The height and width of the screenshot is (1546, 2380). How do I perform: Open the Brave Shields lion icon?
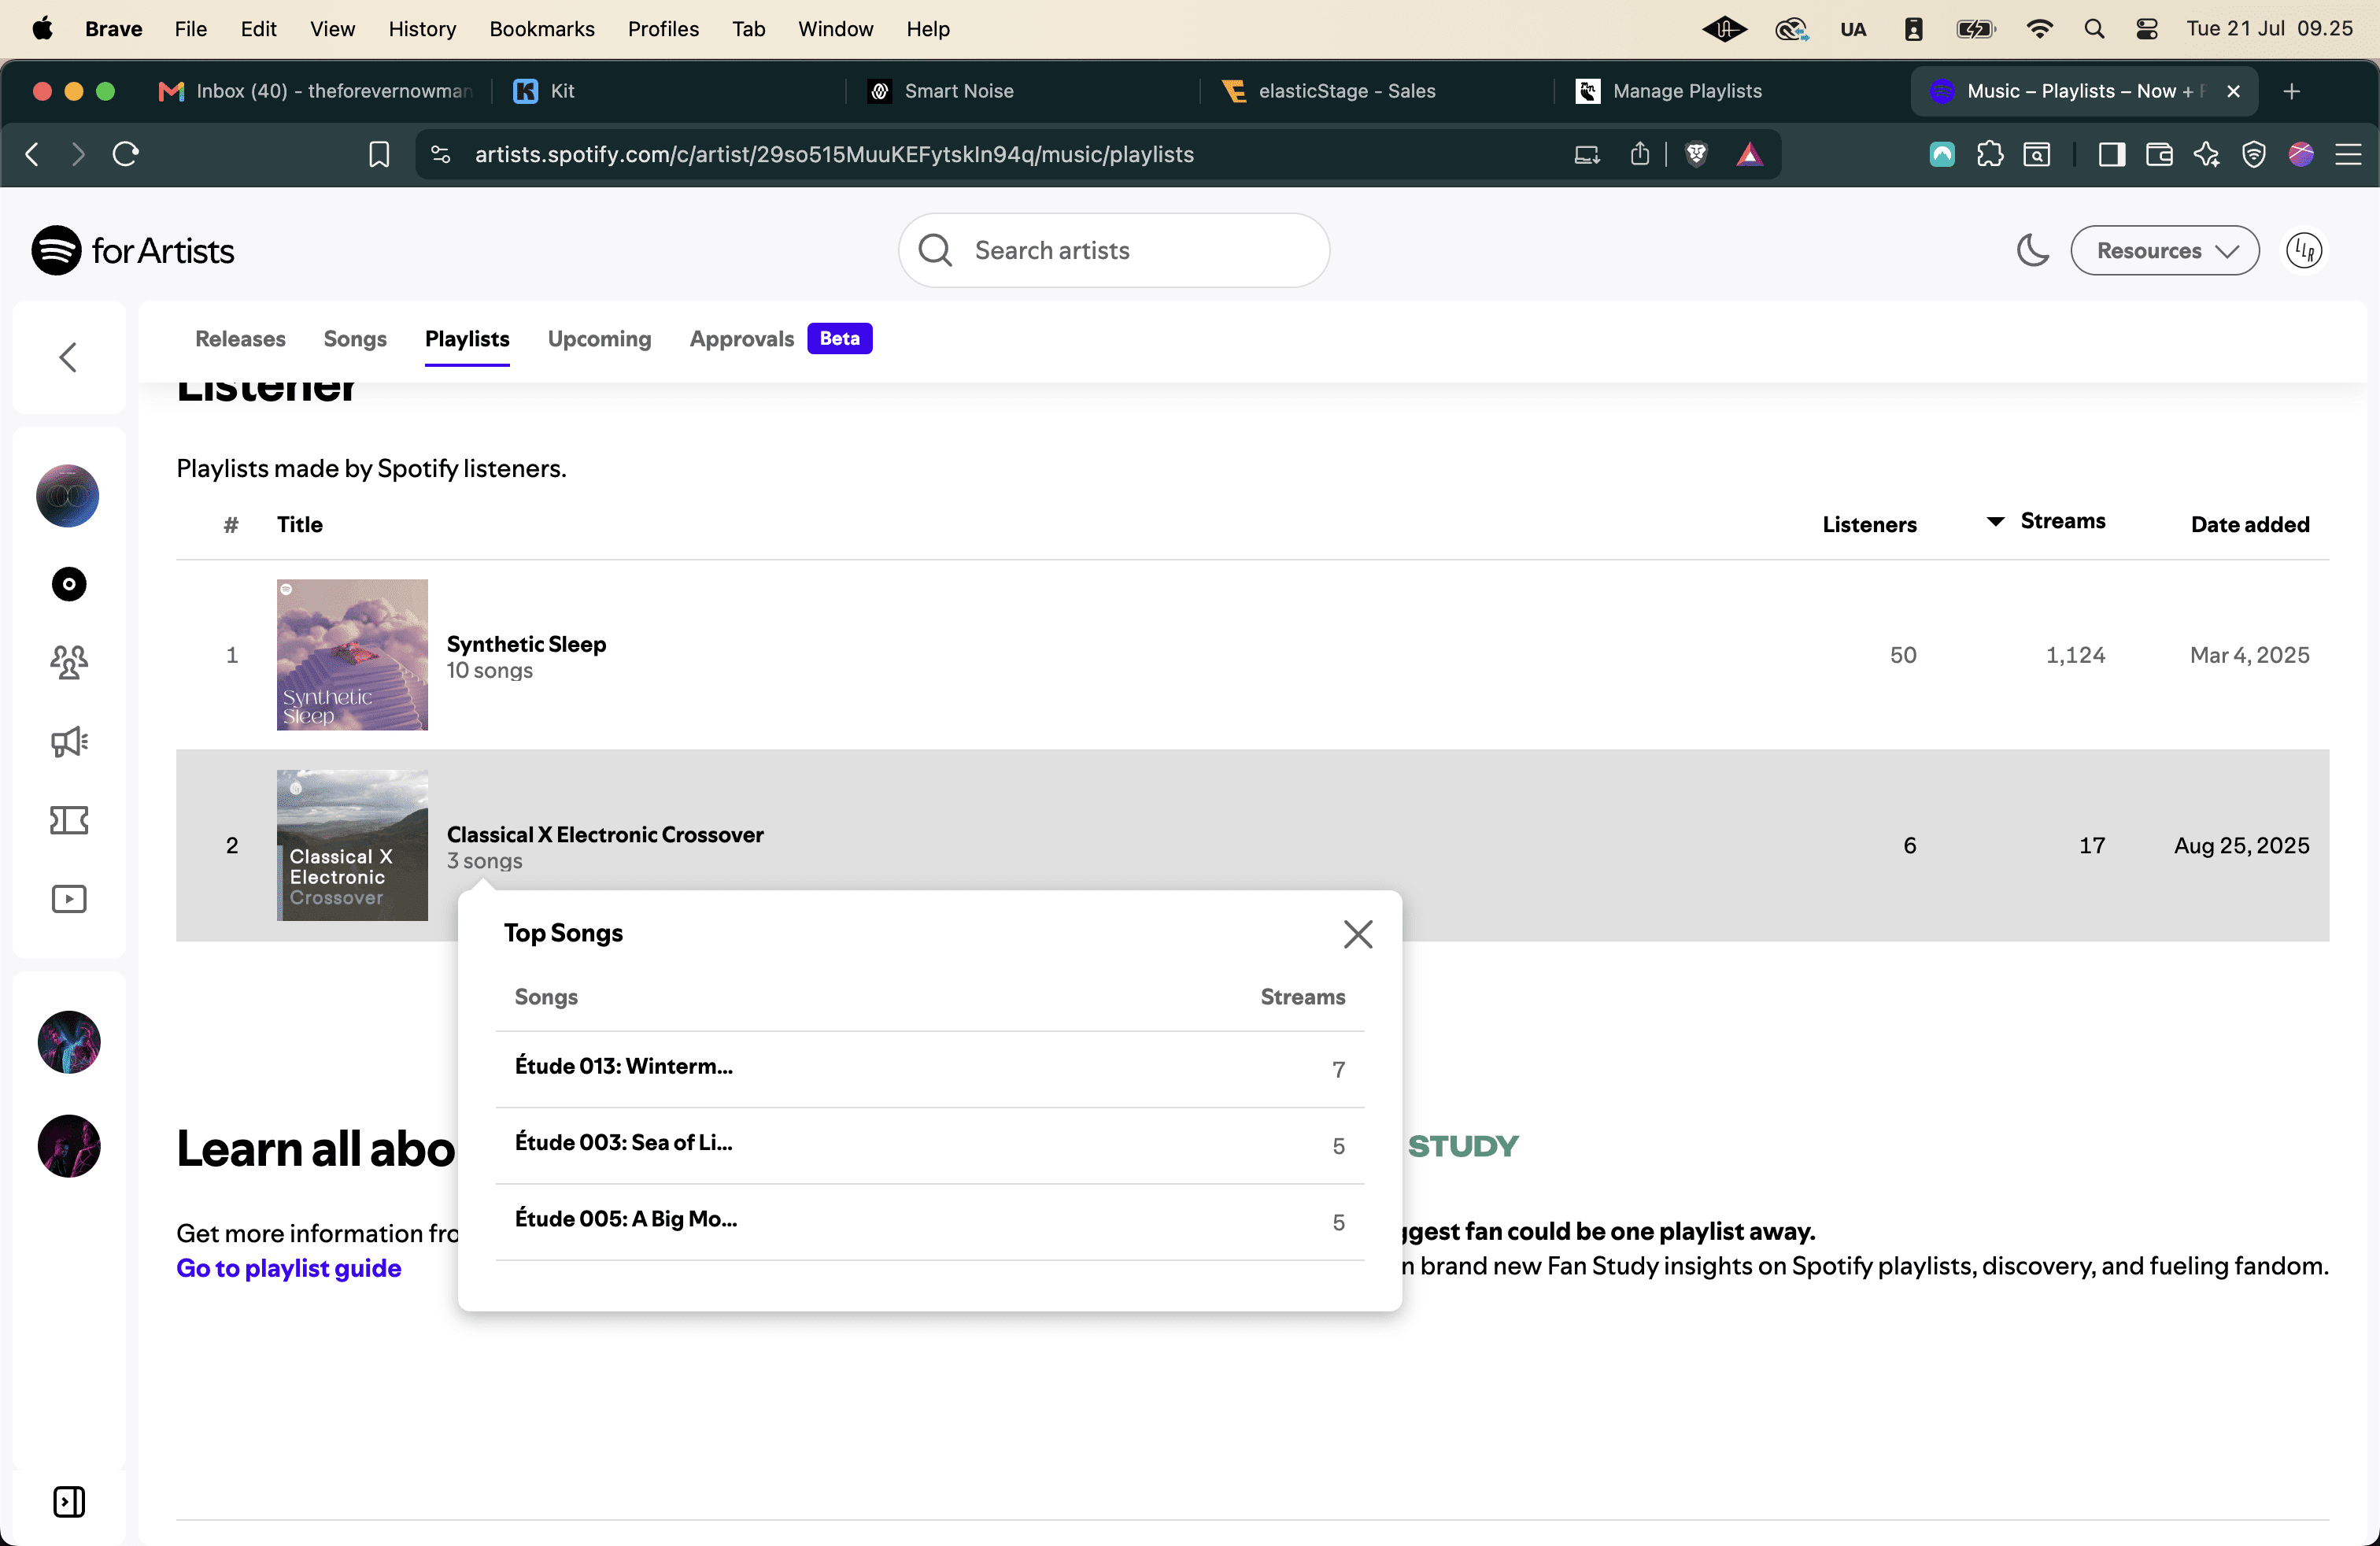point(1696,154)
